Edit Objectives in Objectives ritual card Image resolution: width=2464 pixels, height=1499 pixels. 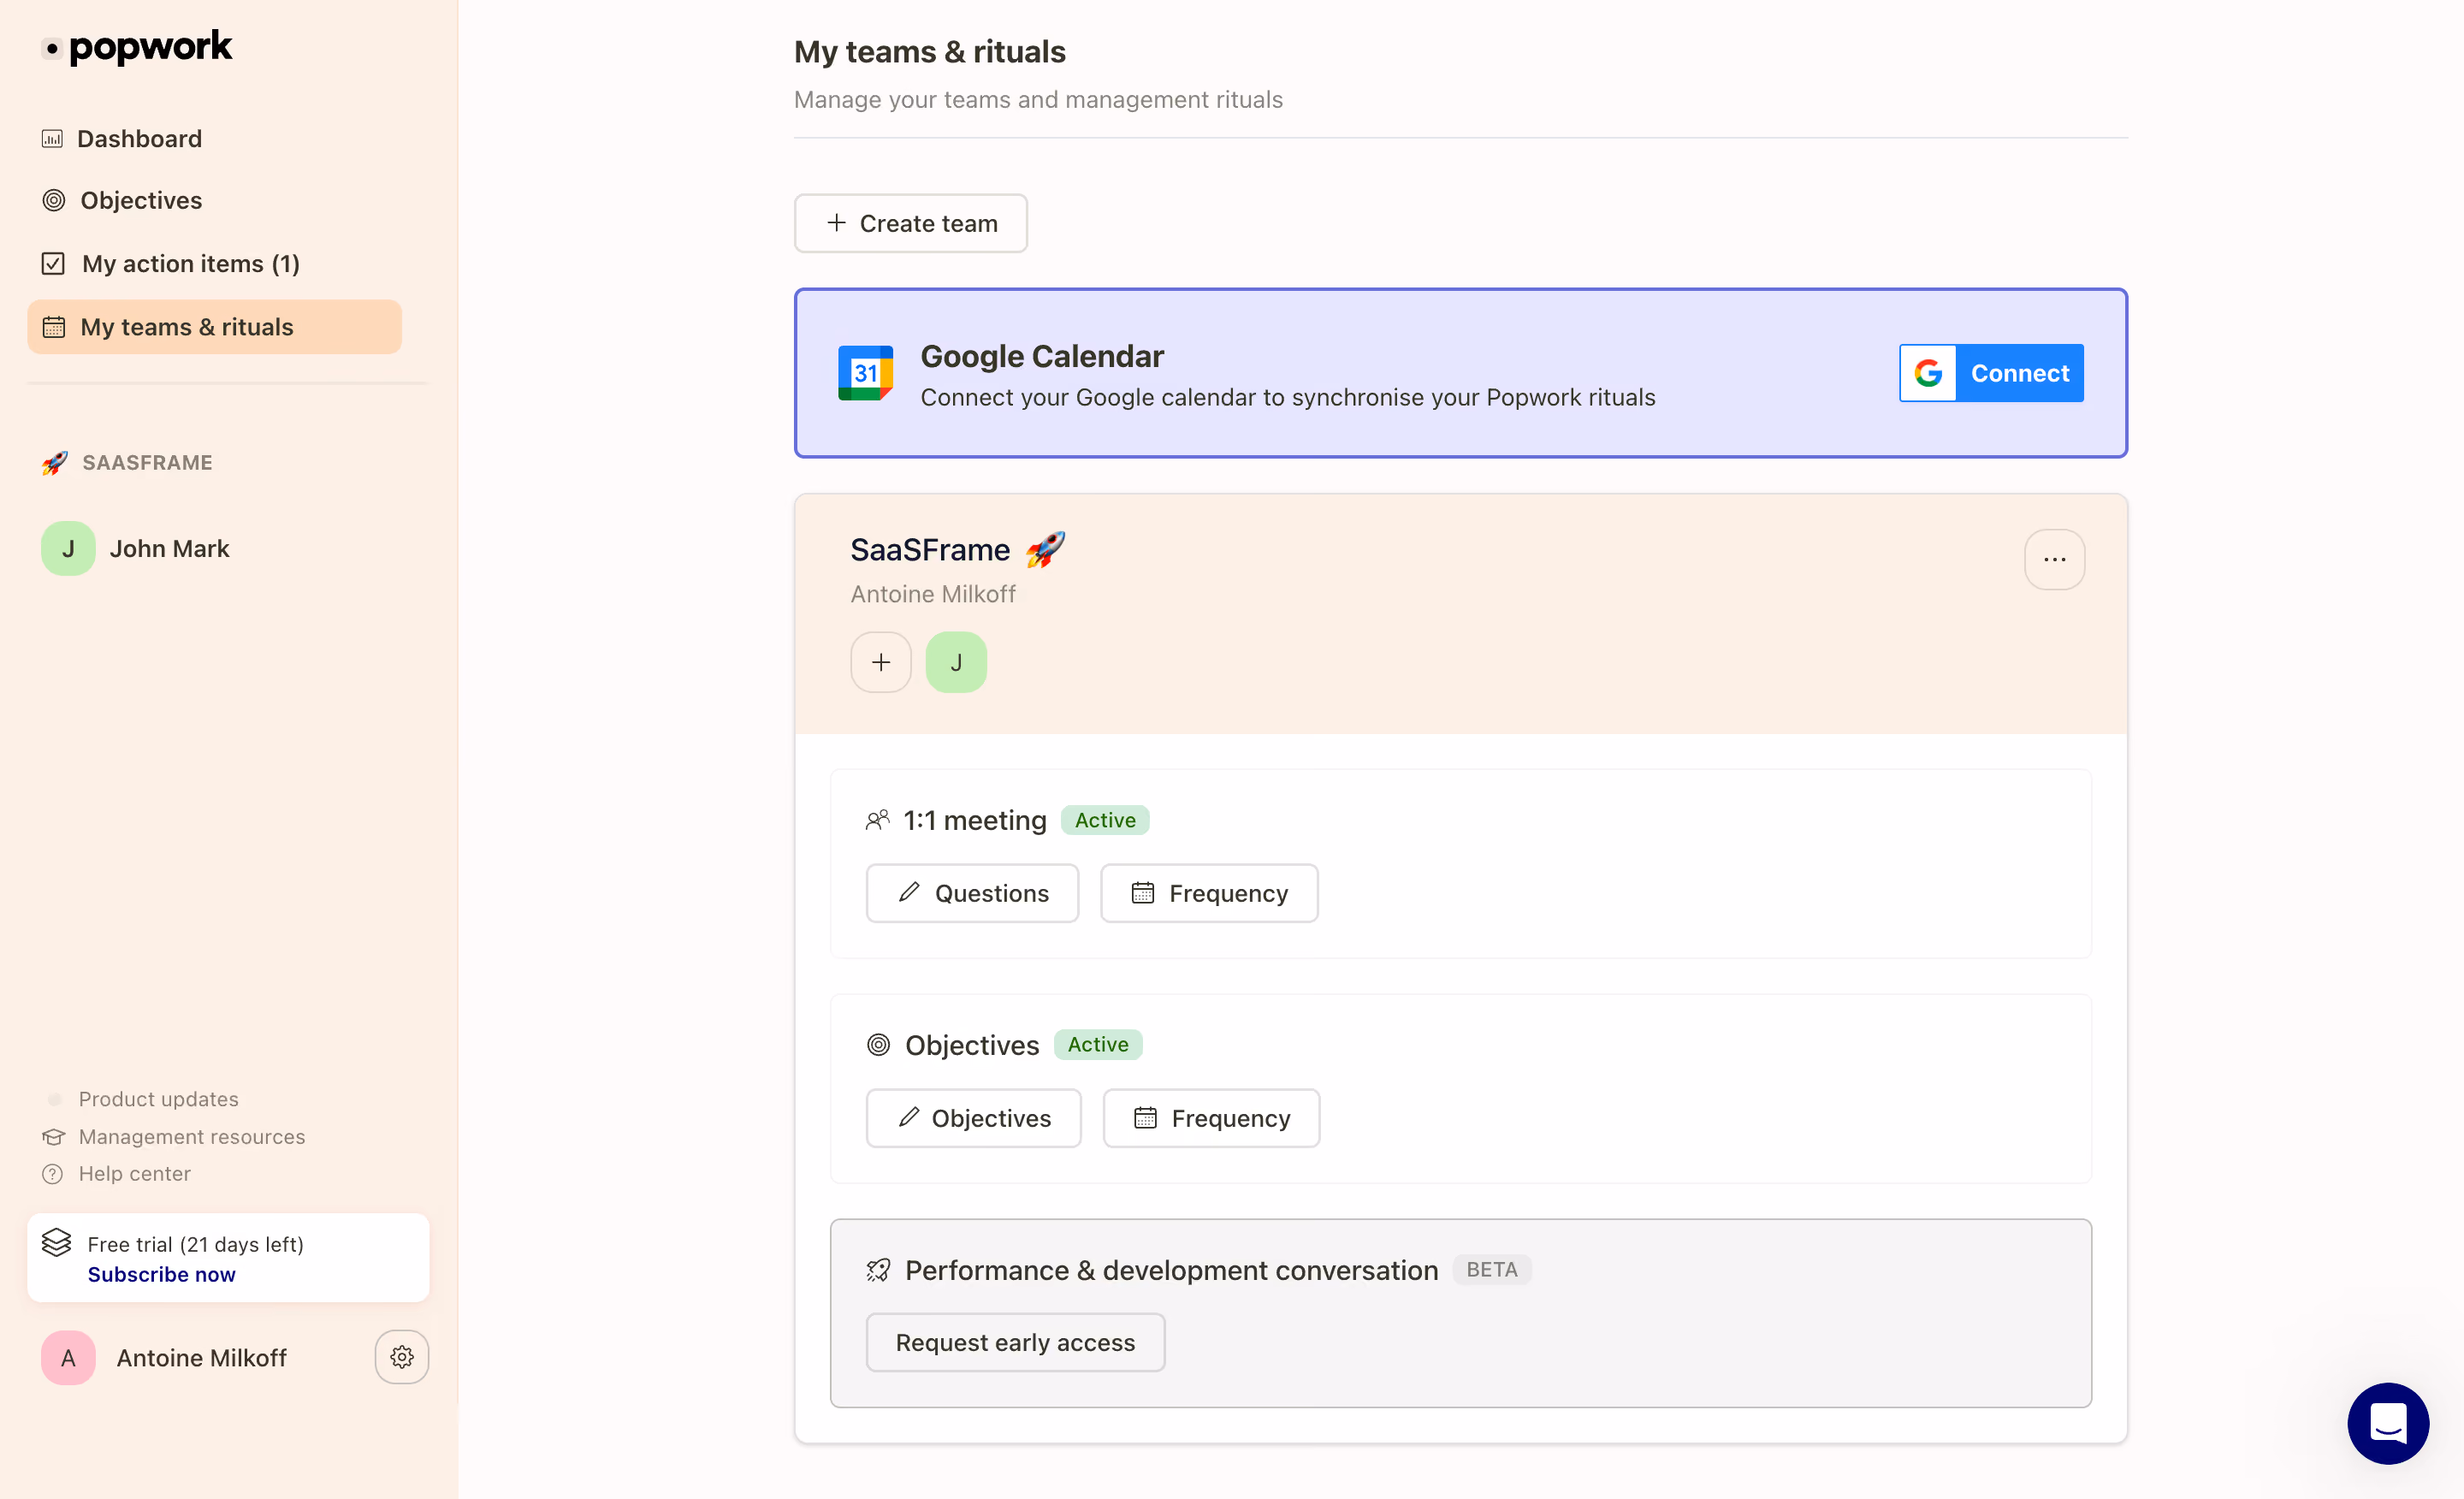(974, 1119)
